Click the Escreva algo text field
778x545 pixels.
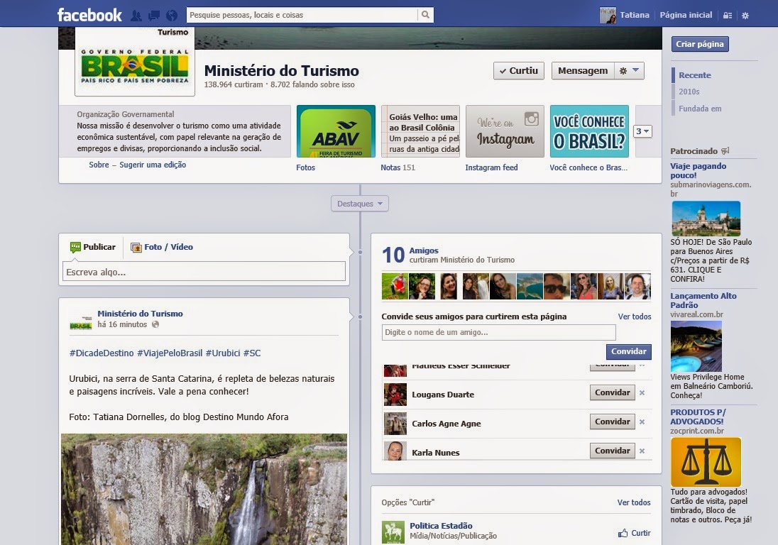click(x=204, y=272)
